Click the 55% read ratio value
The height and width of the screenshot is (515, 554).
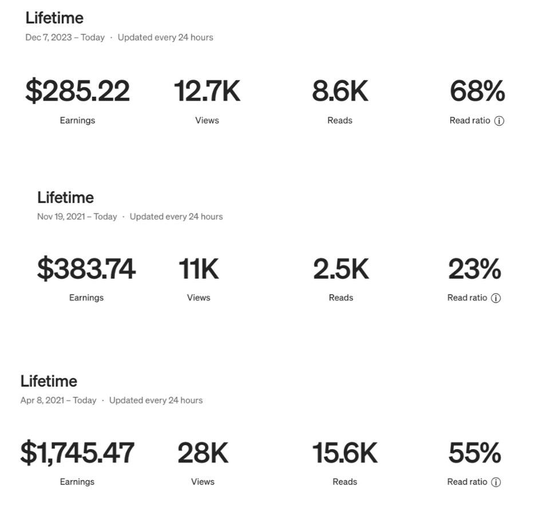point(474,453)
